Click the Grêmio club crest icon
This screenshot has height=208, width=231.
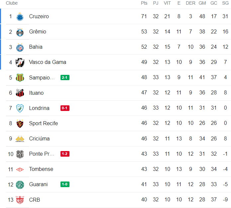20,32
